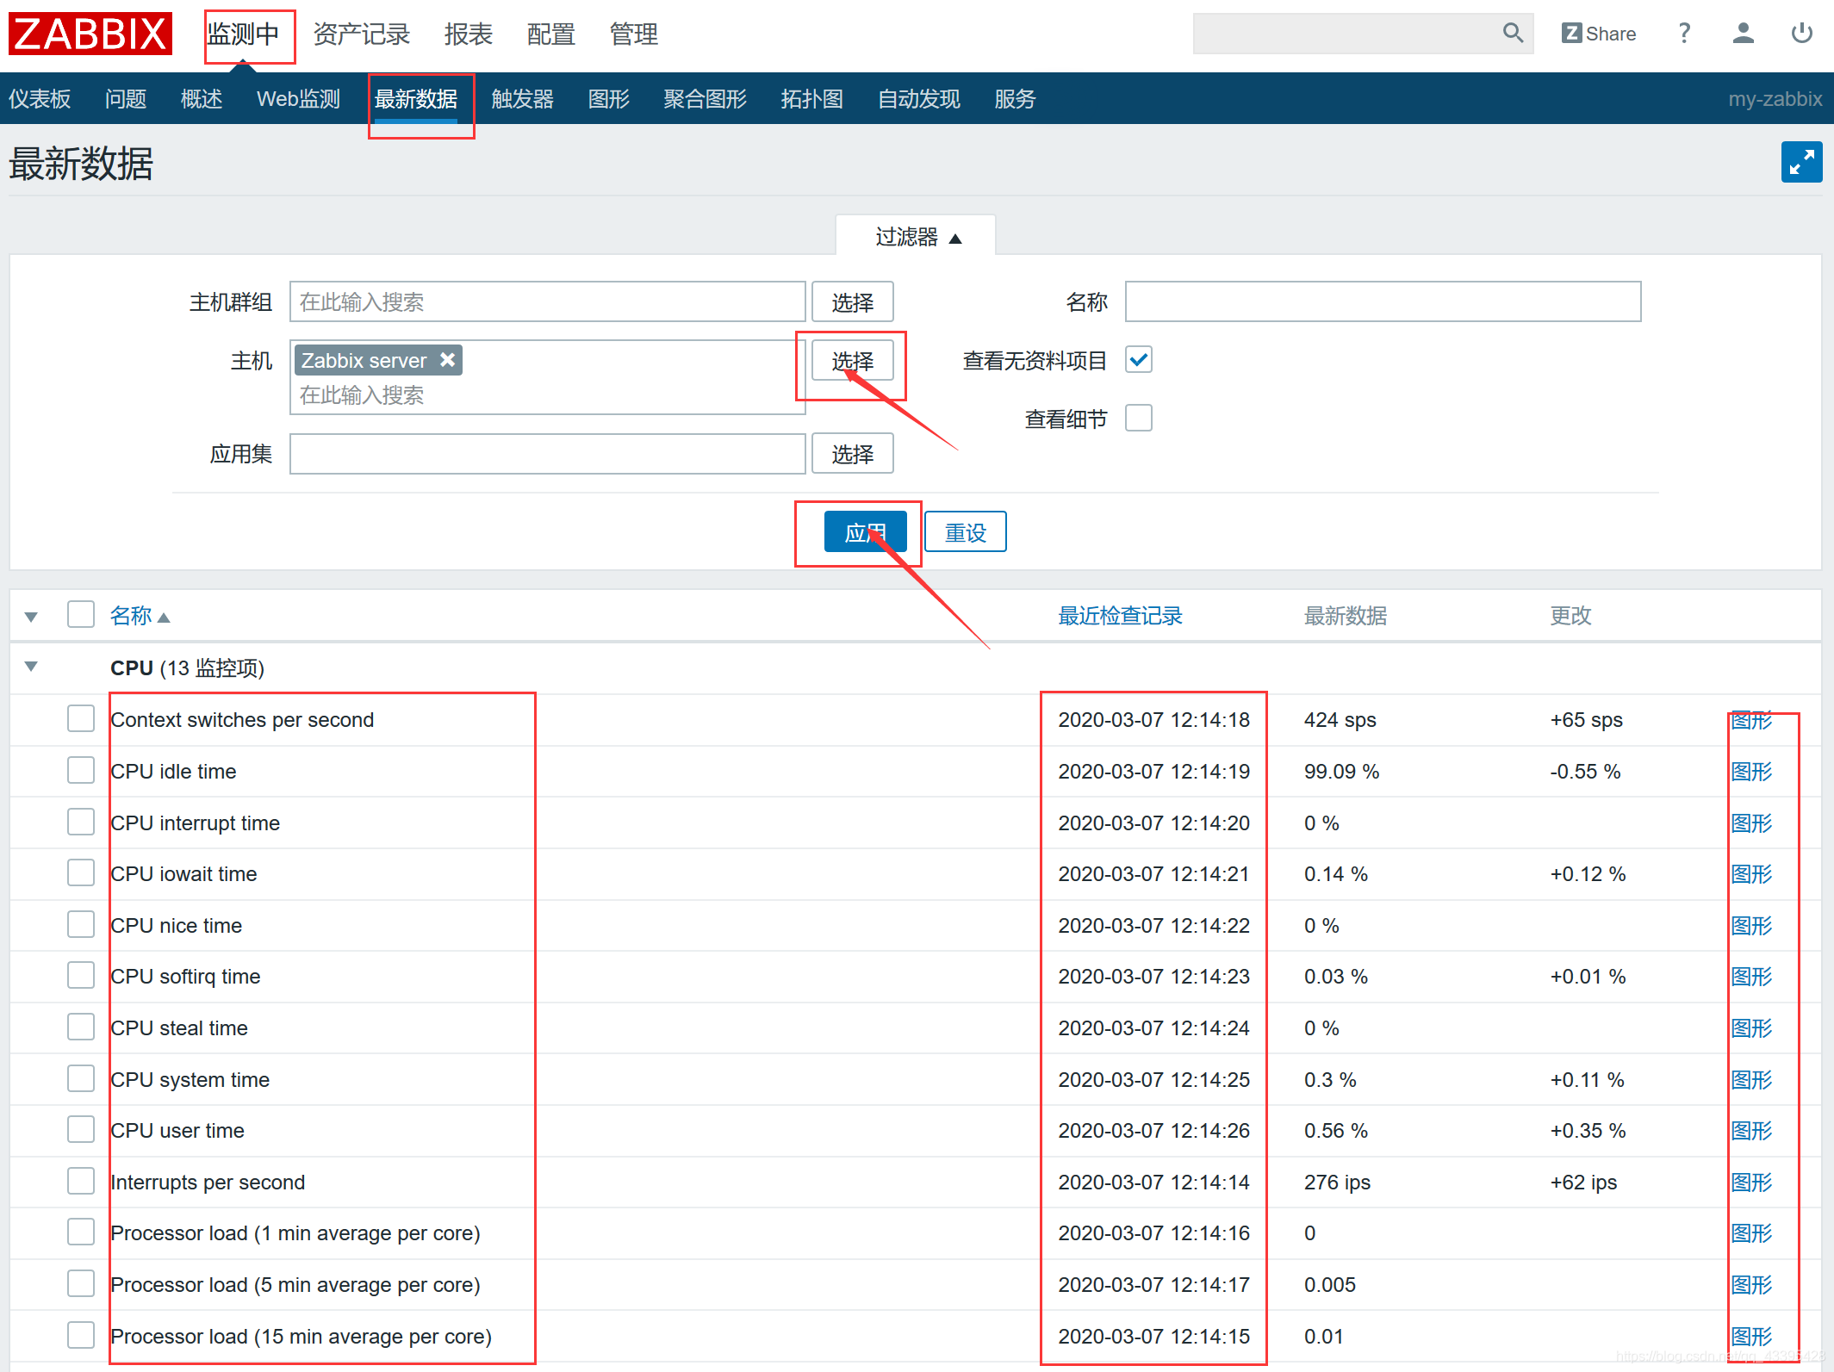Enable the 查看无资料项目 checkbox
The image size is (1834, 1372).
click(x=1138, y=360)
